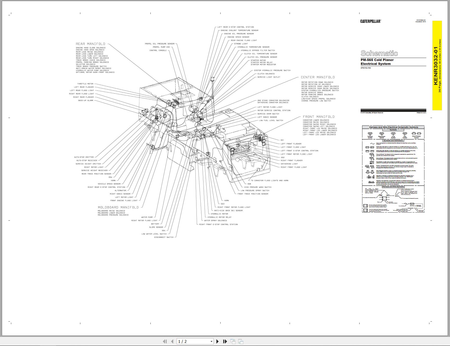Screen dimensions: 450x346
Task: Go to the previous page
Action: (172, 341)
